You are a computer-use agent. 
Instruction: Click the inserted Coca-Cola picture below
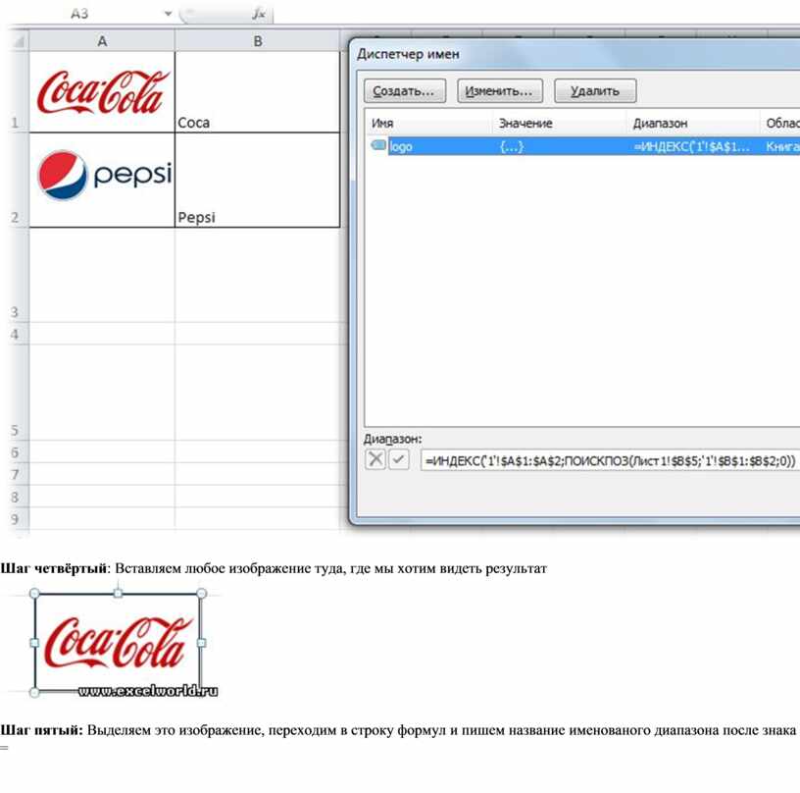118,643
